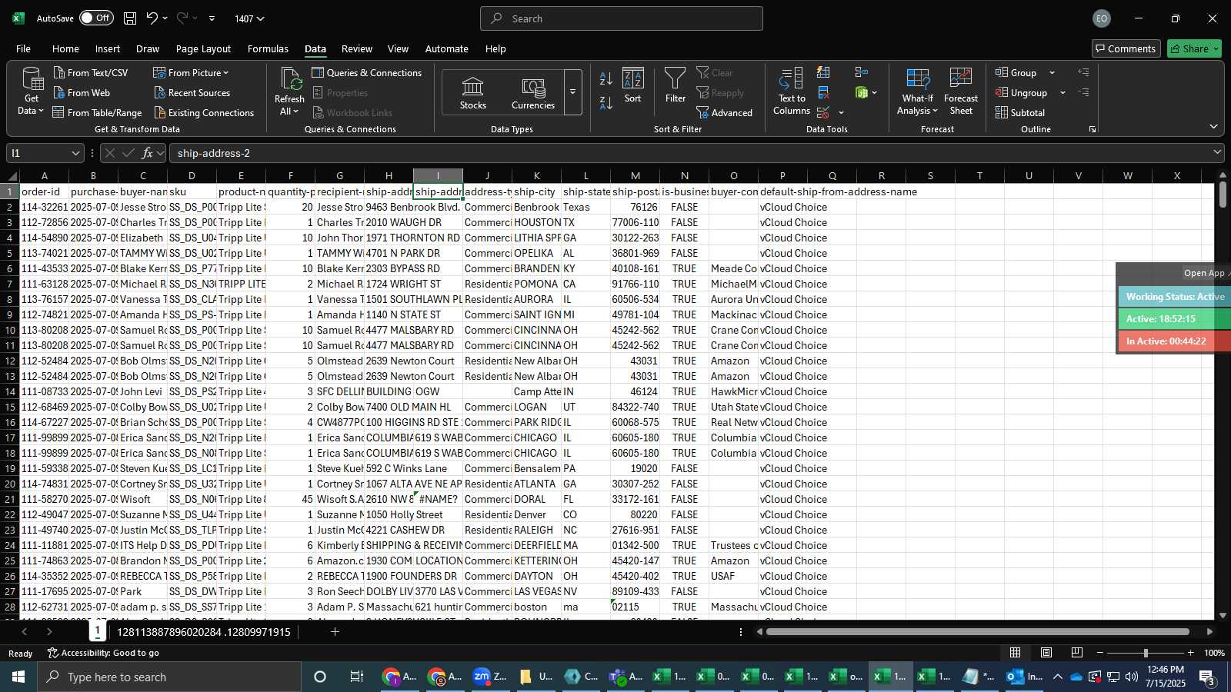Sort Z to A descending
The width and height of the screenshot is (1231, 692).
pos(606,102)
